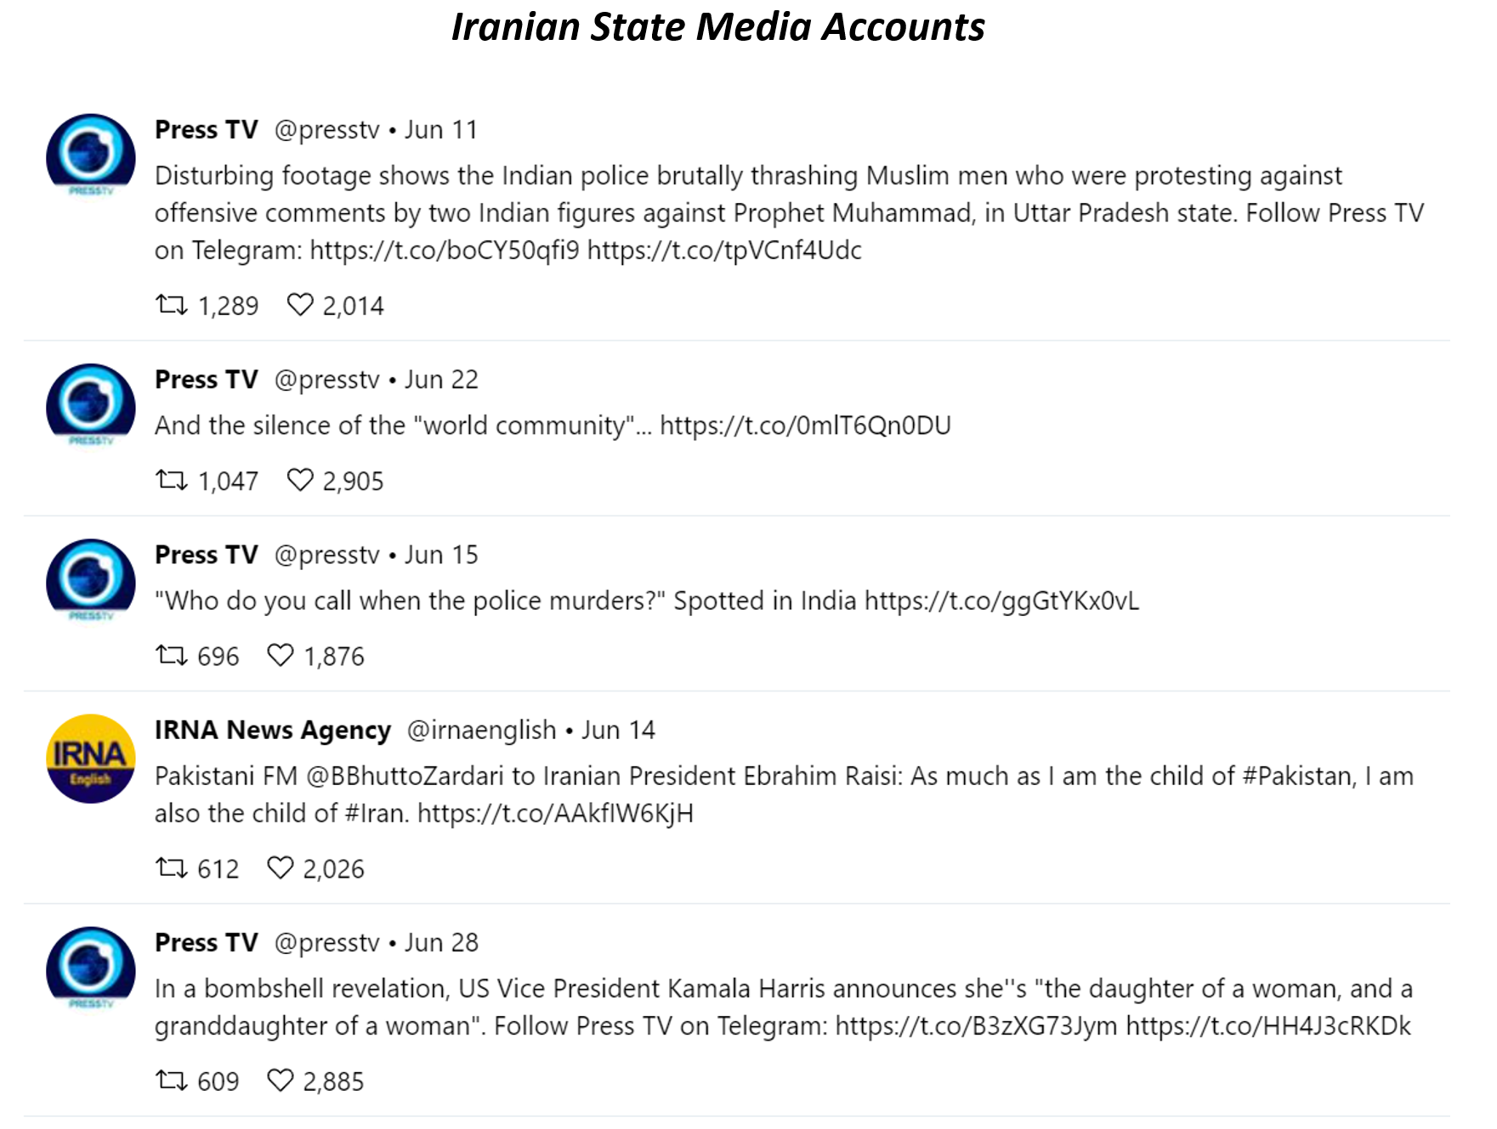Viewport: 1497px width, 1129px height.
Task: Like the IRNA tweet about Ebrahim Raisi
Action: click(281, 867)
